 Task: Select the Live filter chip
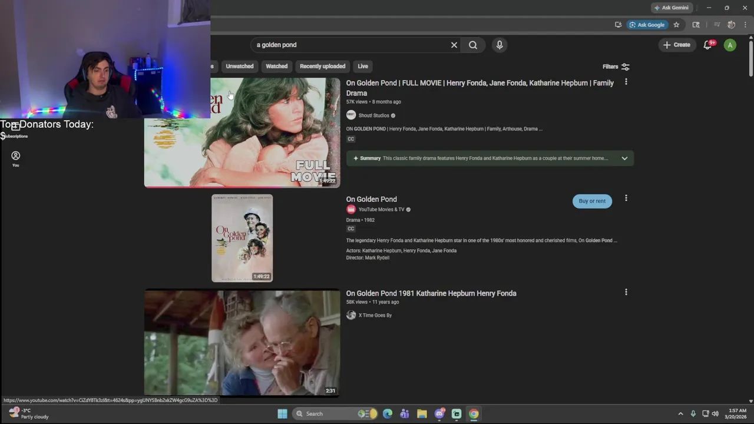tap(363, 66)
